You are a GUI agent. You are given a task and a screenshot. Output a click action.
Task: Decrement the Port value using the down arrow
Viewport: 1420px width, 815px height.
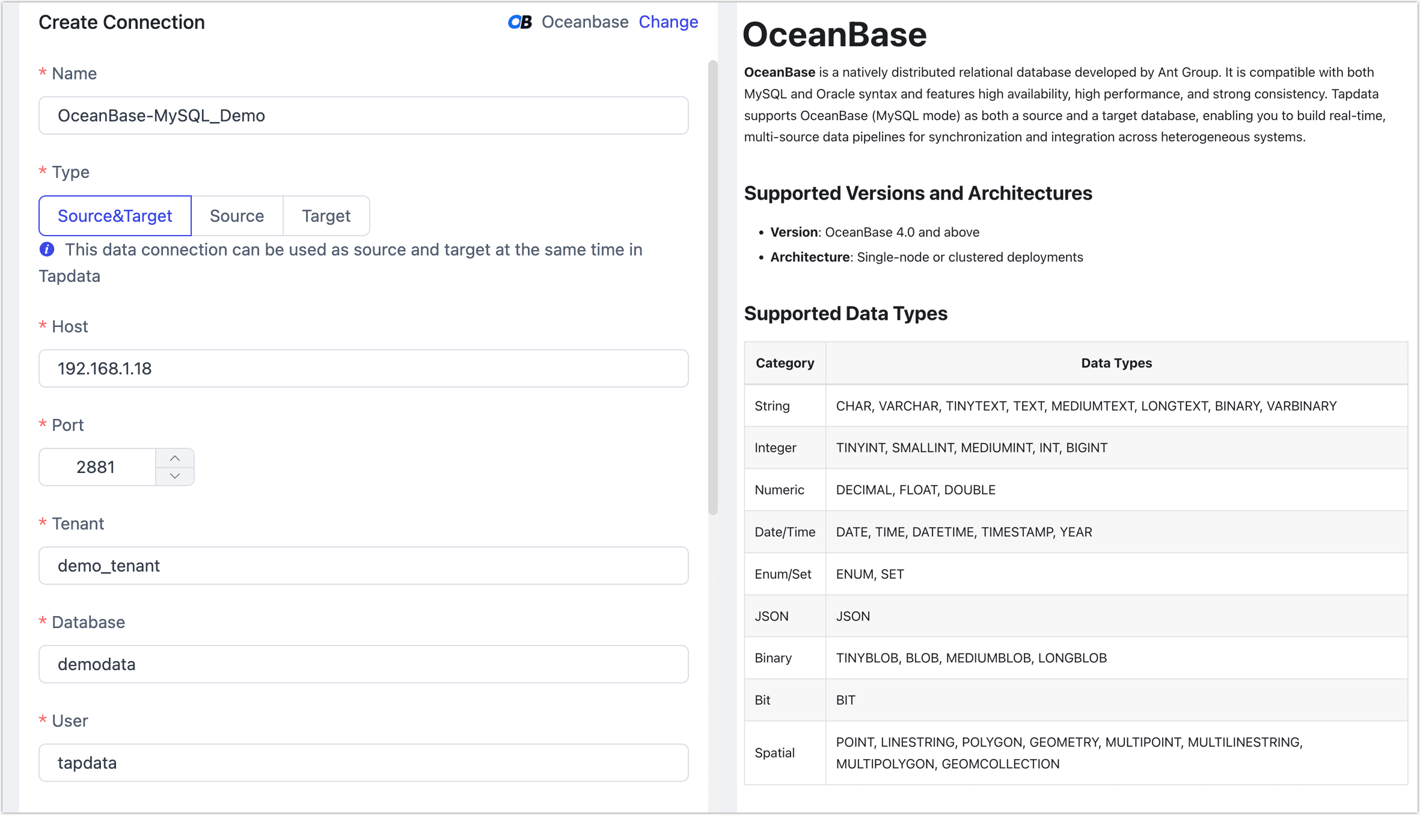coord(175,475)
